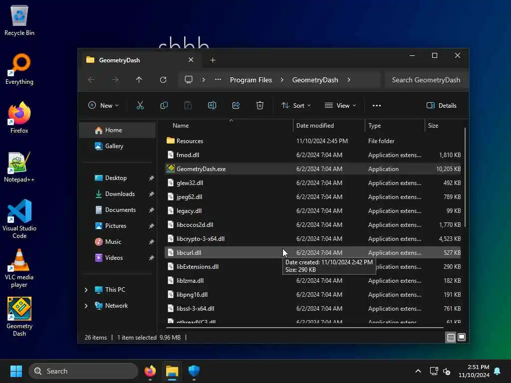The width and height of the screenshot is (511, 383).
Task: Click chevron after monitor icon in address bar
Action: pyautogui.click(x=204, y=80)
